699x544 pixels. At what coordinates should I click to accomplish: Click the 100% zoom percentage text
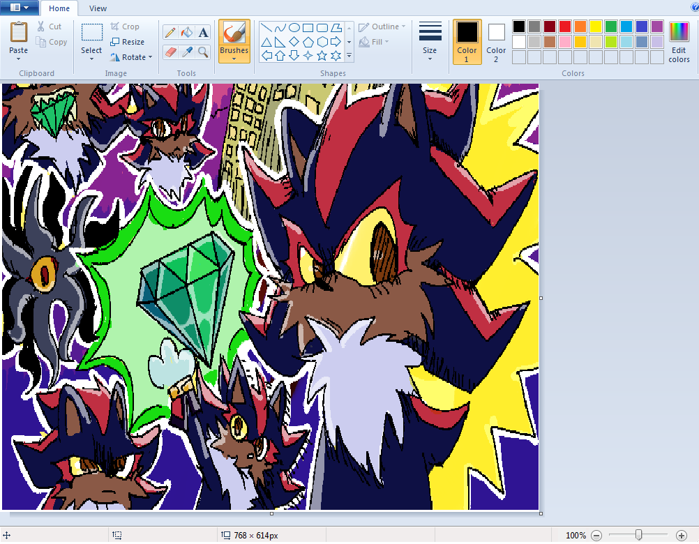coord(576,535)
